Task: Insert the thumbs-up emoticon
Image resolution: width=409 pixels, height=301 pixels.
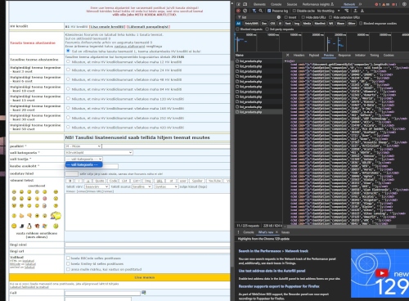Action: tap(21, 216)
